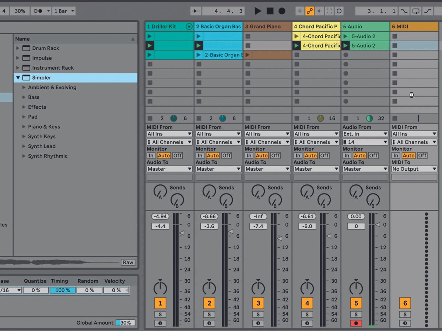Expand the Drum Rack folder
442x331 pixels.
18,48
